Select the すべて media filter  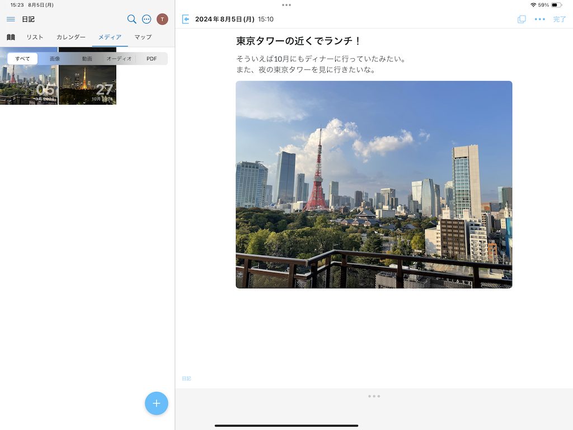[x=22, y=58]
